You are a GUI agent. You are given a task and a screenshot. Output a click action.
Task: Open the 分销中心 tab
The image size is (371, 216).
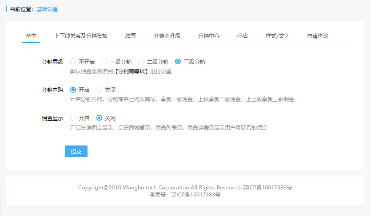pyautogui.click(x=209, y=36)
